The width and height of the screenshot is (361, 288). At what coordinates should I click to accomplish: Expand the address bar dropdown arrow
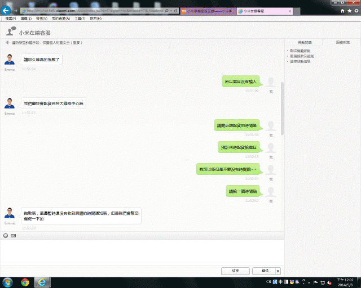(x=171, y=11)
